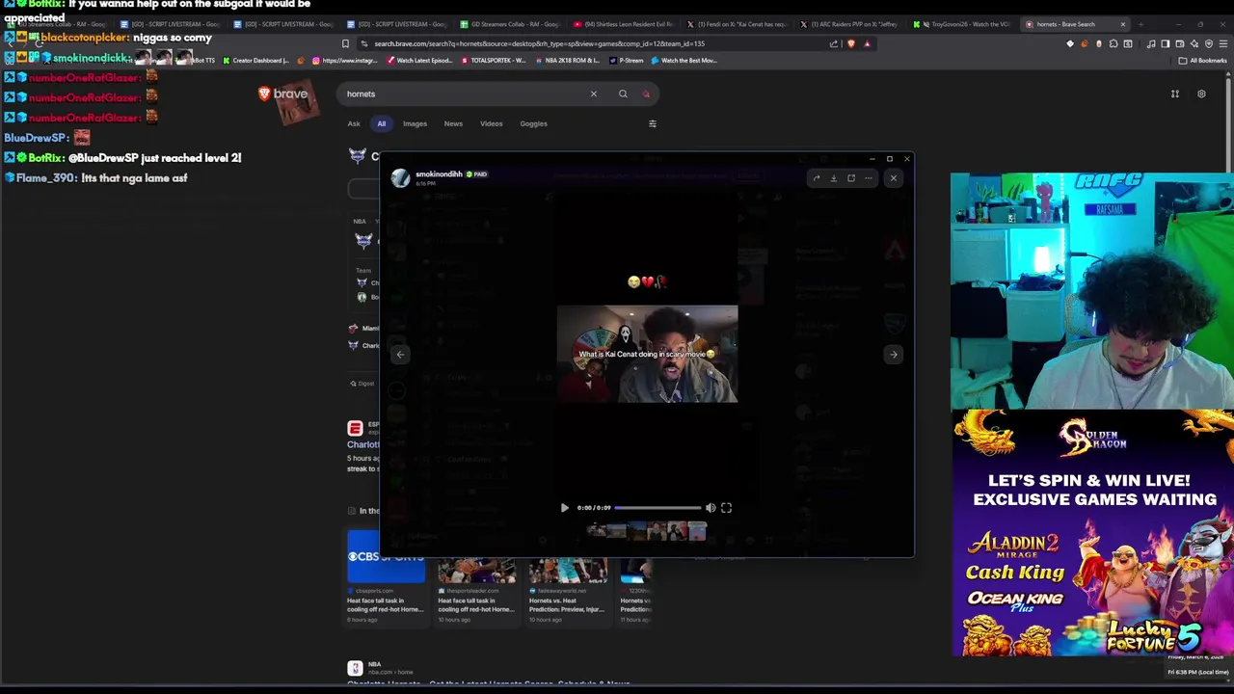Switch to the Fendi on X tab
Viewport: 1234px width, 694px height.
tap(738, 24)
